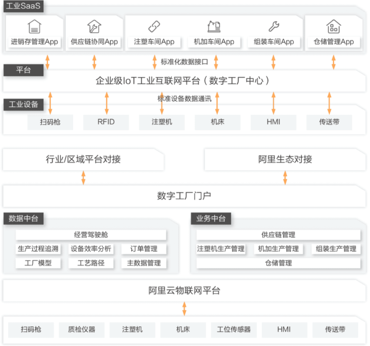Viewport: 370px width, 346px height.
Task: Select 注塑机 in the 工业设备 row
Action: pos(162,122)
